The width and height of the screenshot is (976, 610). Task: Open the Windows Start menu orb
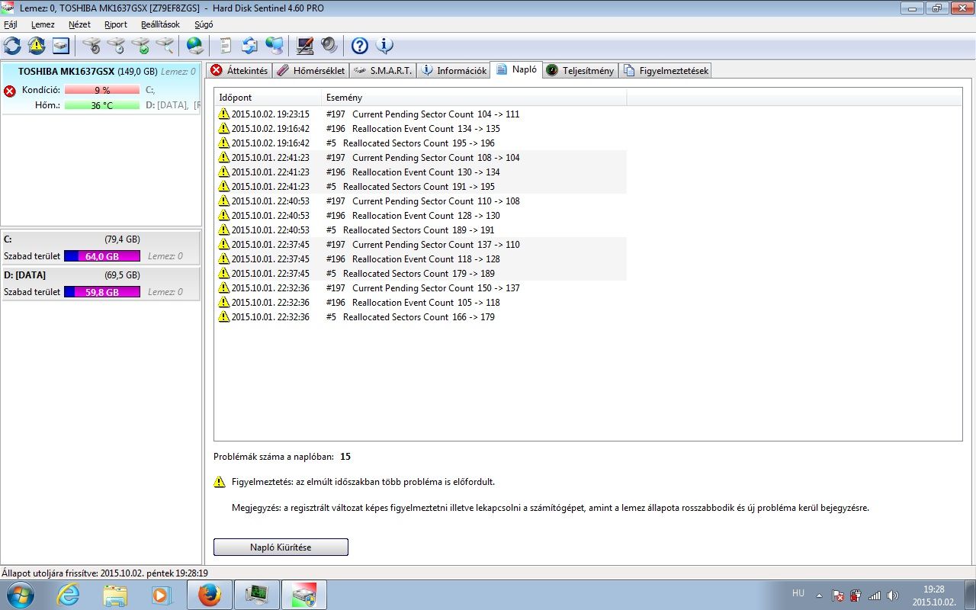[x=20, y=595]
